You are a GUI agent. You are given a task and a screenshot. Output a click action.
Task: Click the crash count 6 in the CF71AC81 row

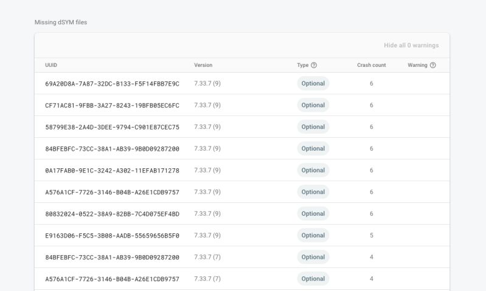click(371, 105)
